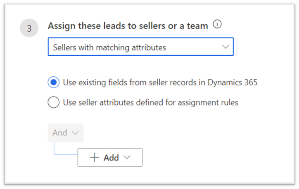Viewport: 299px width, 189px height.
Task: Open the "Sellers with matching attributes" dropdown
Action: coord(140,47)
